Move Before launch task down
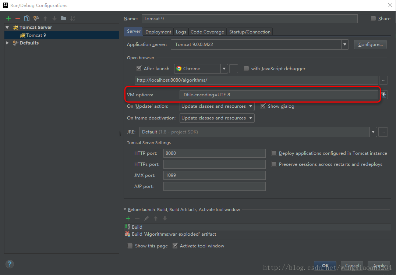 165,218
